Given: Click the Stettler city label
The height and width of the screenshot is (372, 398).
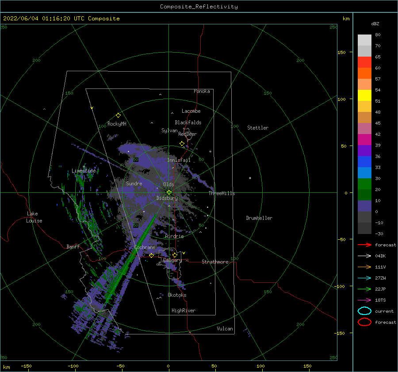Looking at the screenshot, I should [258, 128].
